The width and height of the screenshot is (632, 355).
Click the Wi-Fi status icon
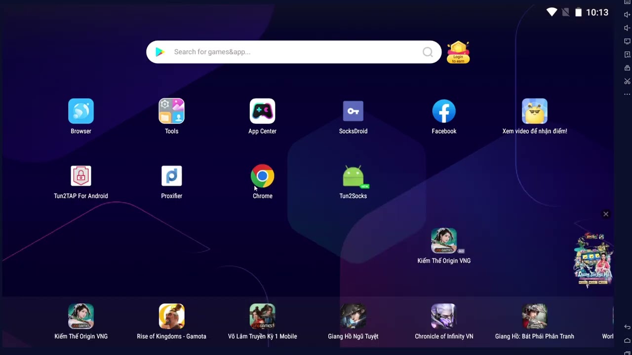point(552,12)
